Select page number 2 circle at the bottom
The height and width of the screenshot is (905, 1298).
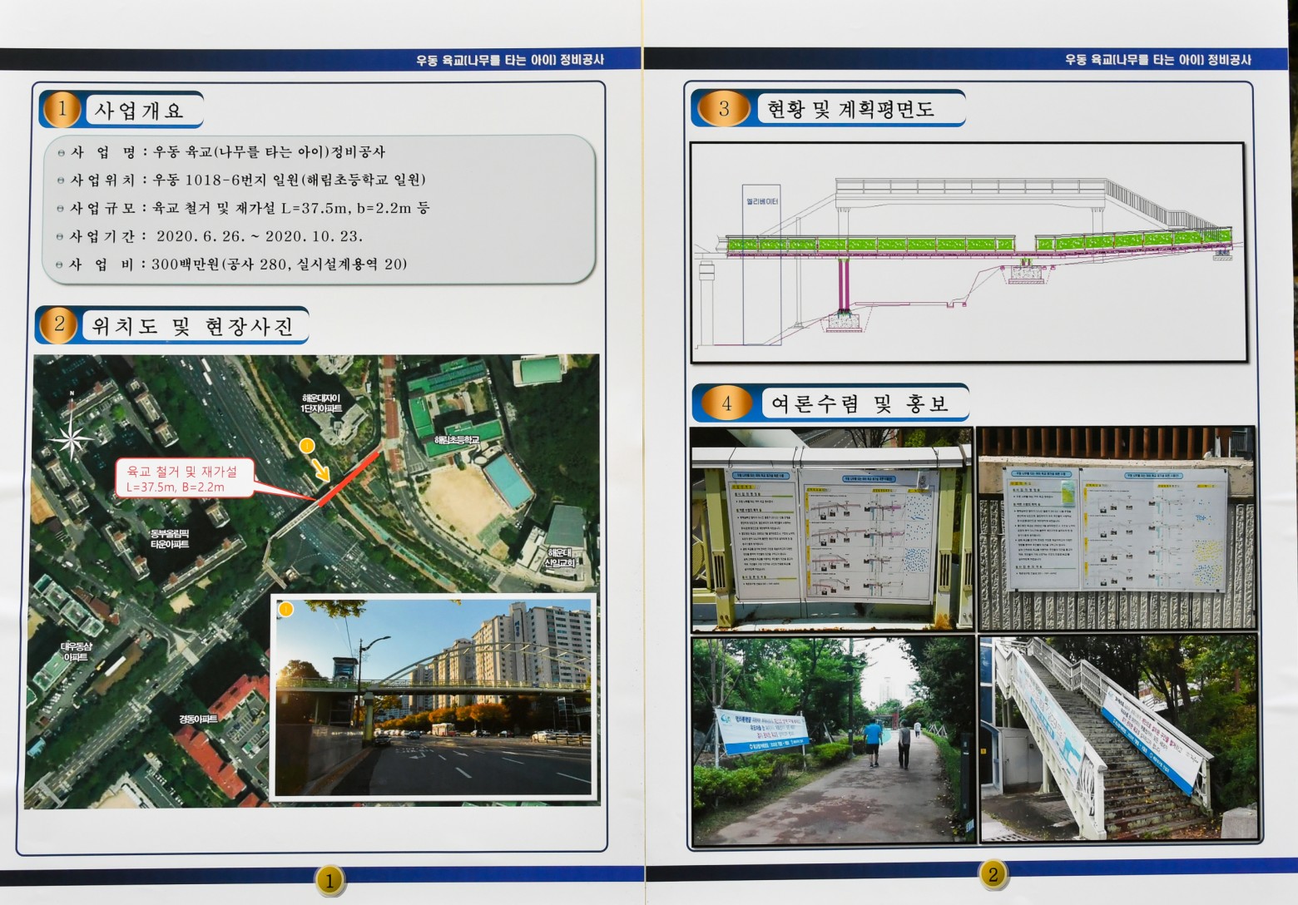[x=992, y=873]
